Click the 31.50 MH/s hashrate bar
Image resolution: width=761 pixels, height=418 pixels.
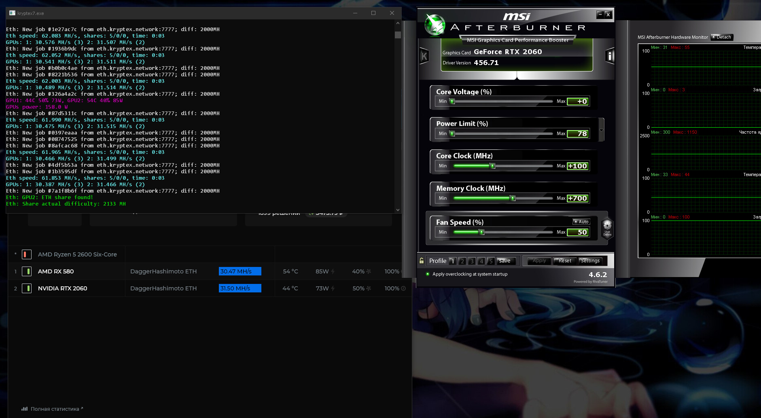point(240,288)
